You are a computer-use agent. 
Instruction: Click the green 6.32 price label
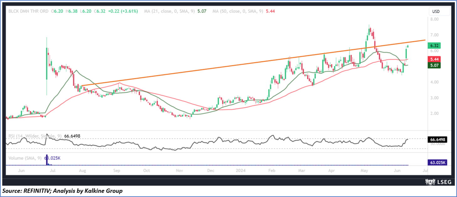[x=434, y=45]
